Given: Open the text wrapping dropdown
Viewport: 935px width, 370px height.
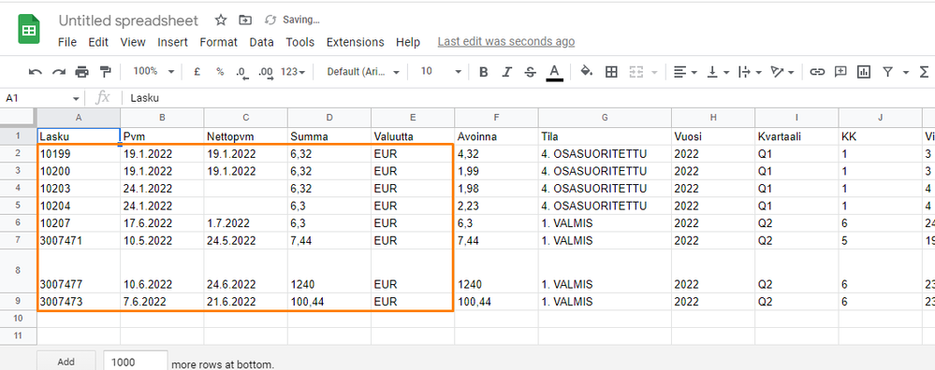Looking at the screenshot, I should click(x=750, y=72).
